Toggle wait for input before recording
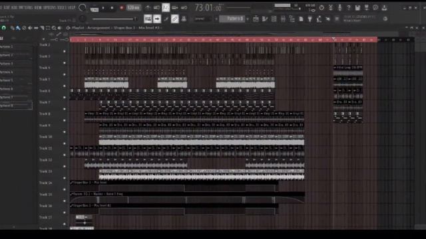 157,7
